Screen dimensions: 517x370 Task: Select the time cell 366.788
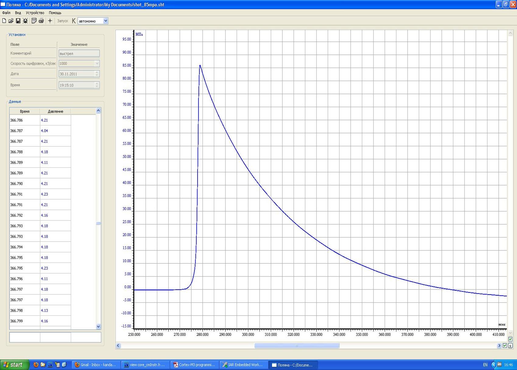click(25, 152)
